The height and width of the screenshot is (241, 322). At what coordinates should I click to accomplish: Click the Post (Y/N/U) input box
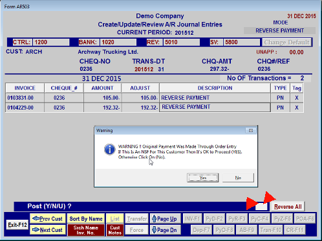pos(261,206)
